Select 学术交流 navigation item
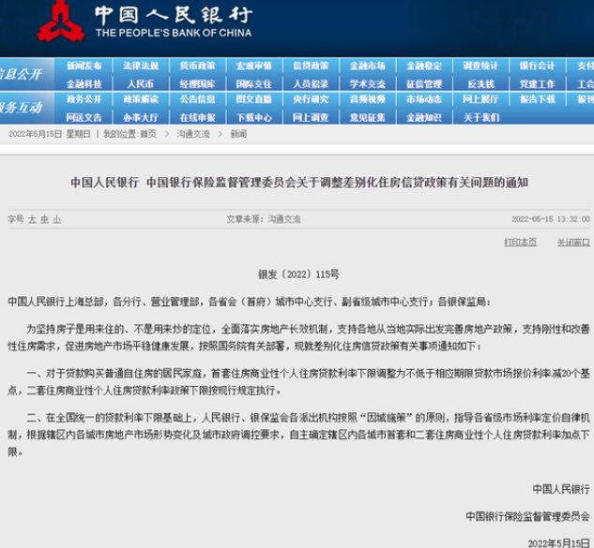Screen dimensions: 594x548 [x=368, y=84]
